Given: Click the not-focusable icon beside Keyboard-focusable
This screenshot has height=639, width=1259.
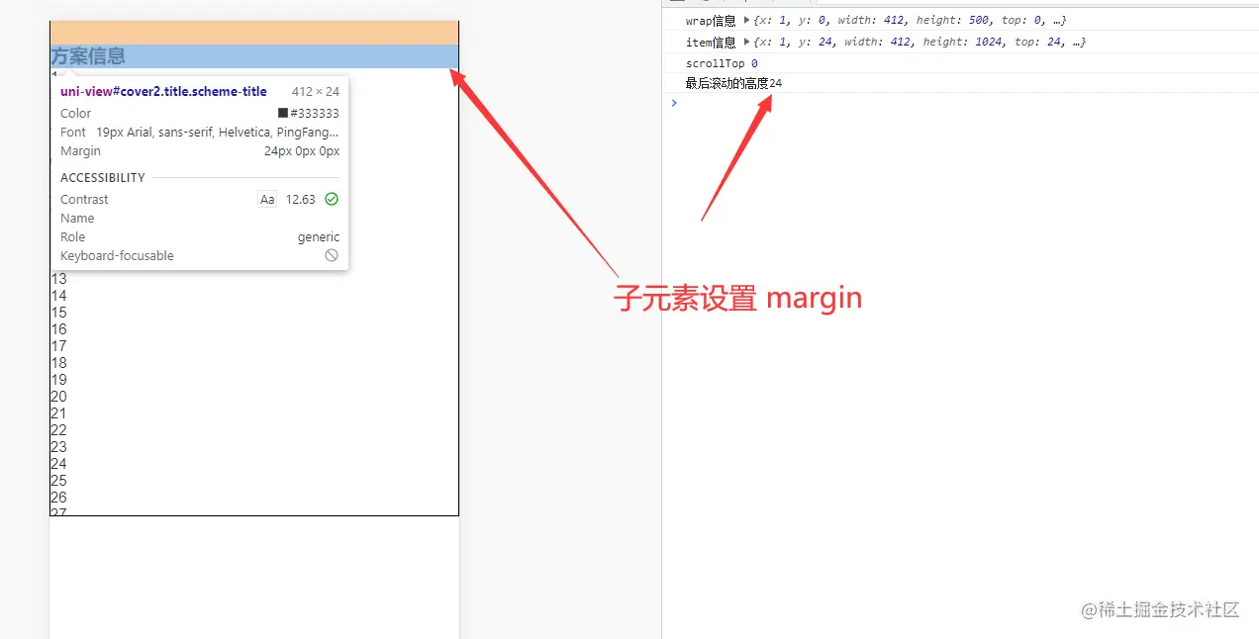Looking at the screenshot, I should coord(332,255).
